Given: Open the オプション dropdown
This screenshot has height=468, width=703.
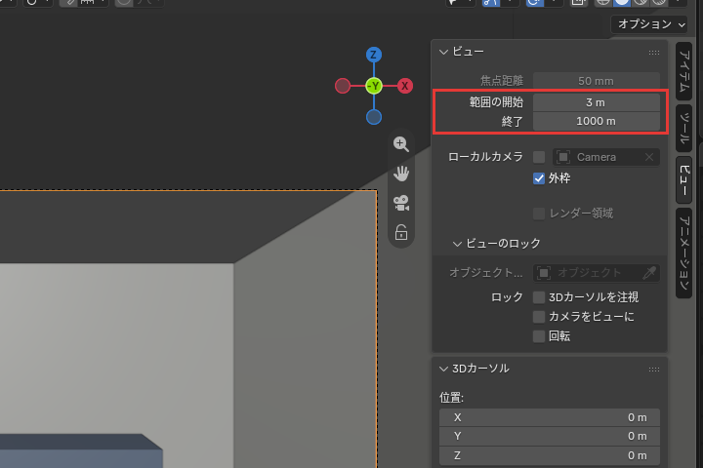Looking at the screenshot, I should 648,24.
